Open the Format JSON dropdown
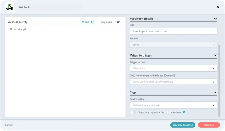Image resolution: width=225 pixels, height=131 pixels. coord(173,45)
